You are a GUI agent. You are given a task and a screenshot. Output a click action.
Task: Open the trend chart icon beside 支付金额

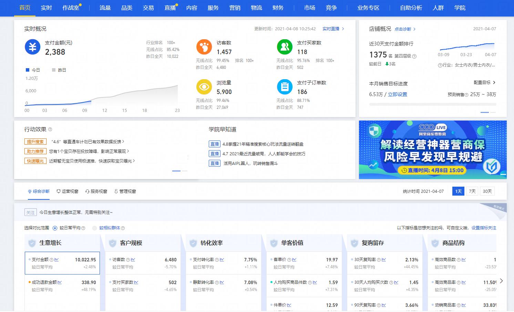point(56,260)
